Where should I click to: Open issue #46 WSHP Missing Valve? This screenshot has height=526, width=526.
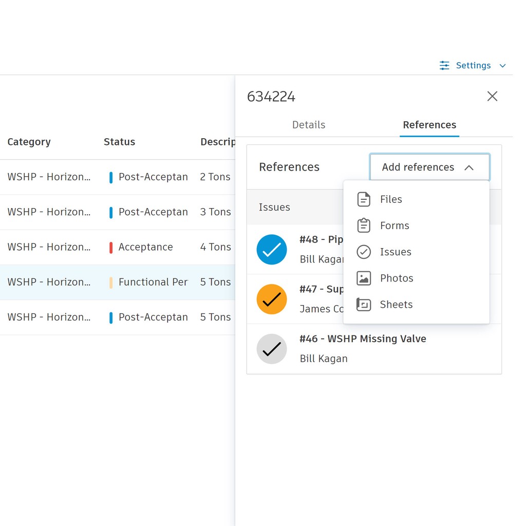[x=363, y=339]
